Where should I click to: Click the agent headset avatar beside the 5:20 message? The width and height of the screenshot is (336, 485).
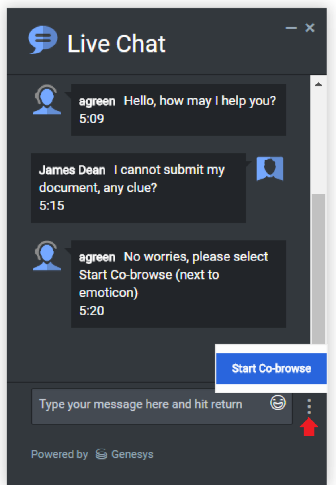(47, 256)
